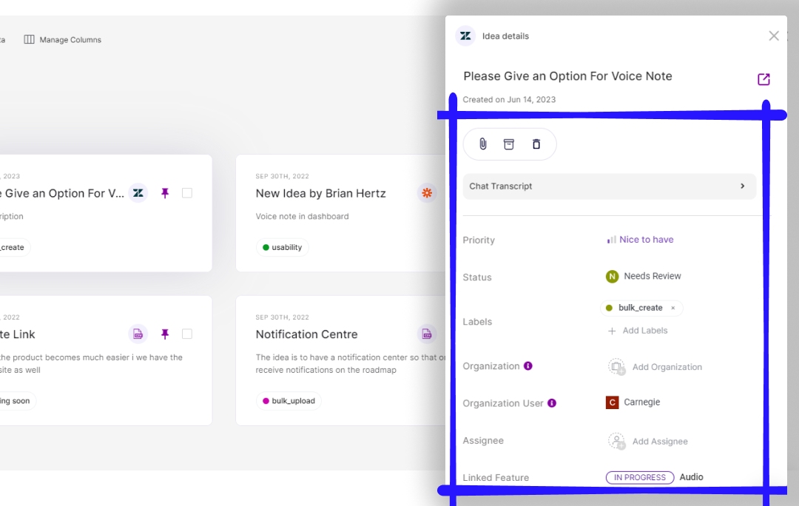The width and height of the screenshot is (799, 506).
Task: Click the CSV icon on Notification Centre card
Action: (427, 334)
